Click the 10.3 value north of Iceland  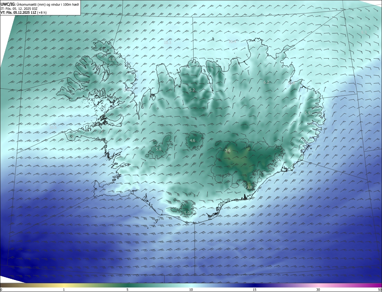pos(167,42)
